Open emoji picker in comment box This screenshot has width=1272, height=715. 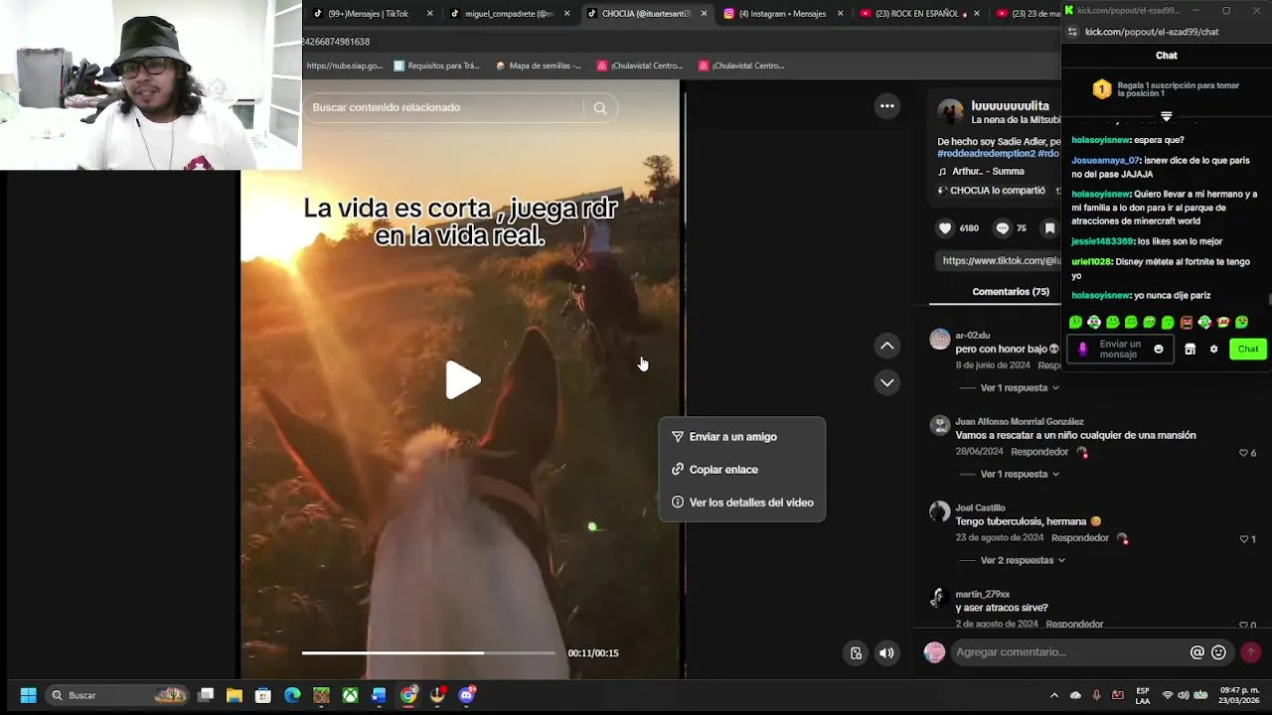click(x=1218, y=652)
